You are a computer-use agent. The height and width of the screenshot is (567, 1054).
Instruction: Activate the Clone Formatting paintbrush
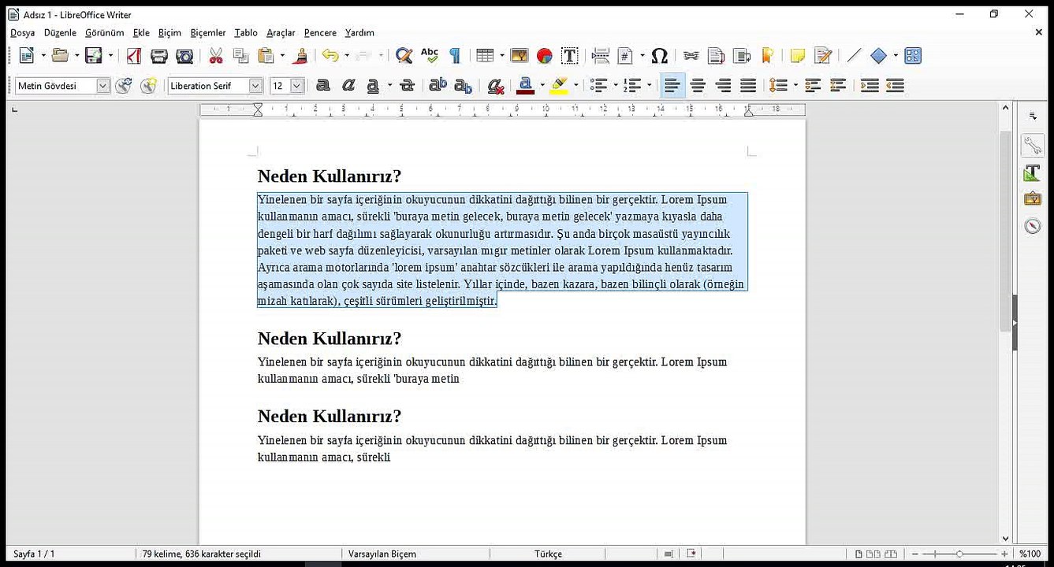tap(300, 55)
